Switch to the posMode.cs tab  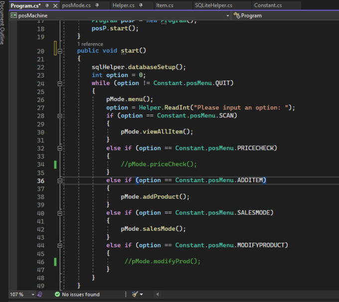(76, 5)
